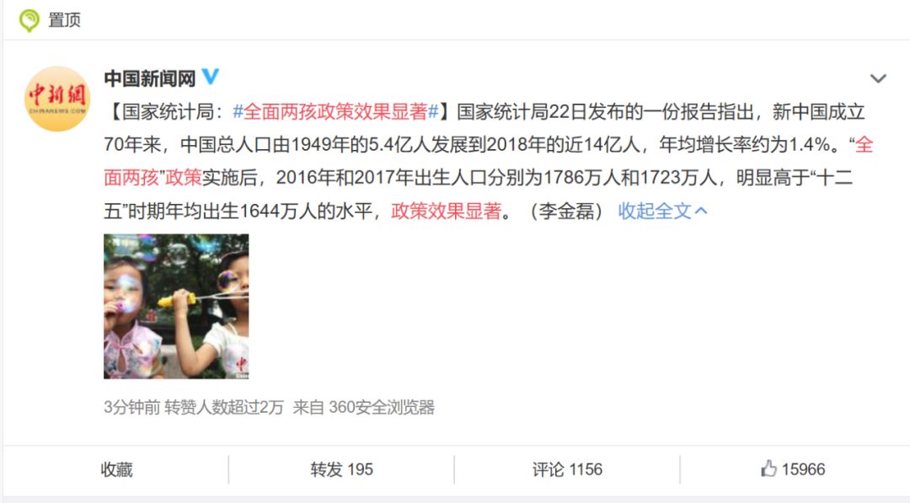Image resolution: width=910 pixels, height=503 pixels.
Task: Open the children blowing bubbles photo
Action: point(176,307)
